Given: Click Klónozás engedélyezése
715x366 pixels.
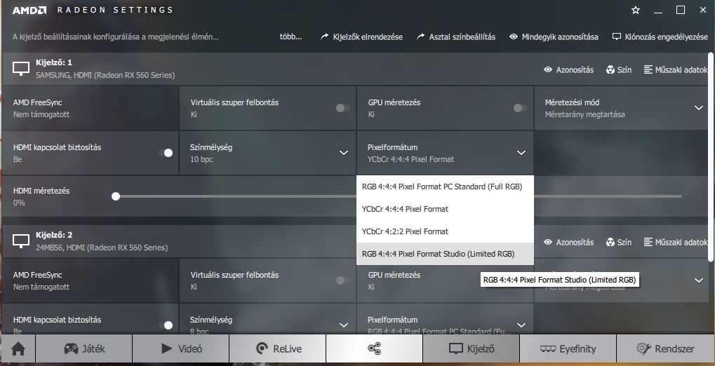Looking at the screenshot, I should click(660, 37).
